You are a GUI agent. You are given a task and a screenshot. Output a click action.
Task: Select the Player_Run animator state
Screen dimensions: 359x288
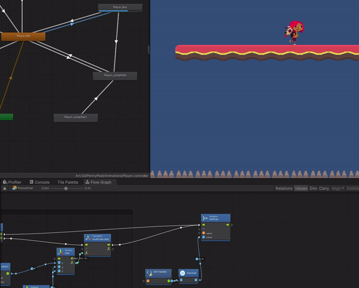click(120, 7)
